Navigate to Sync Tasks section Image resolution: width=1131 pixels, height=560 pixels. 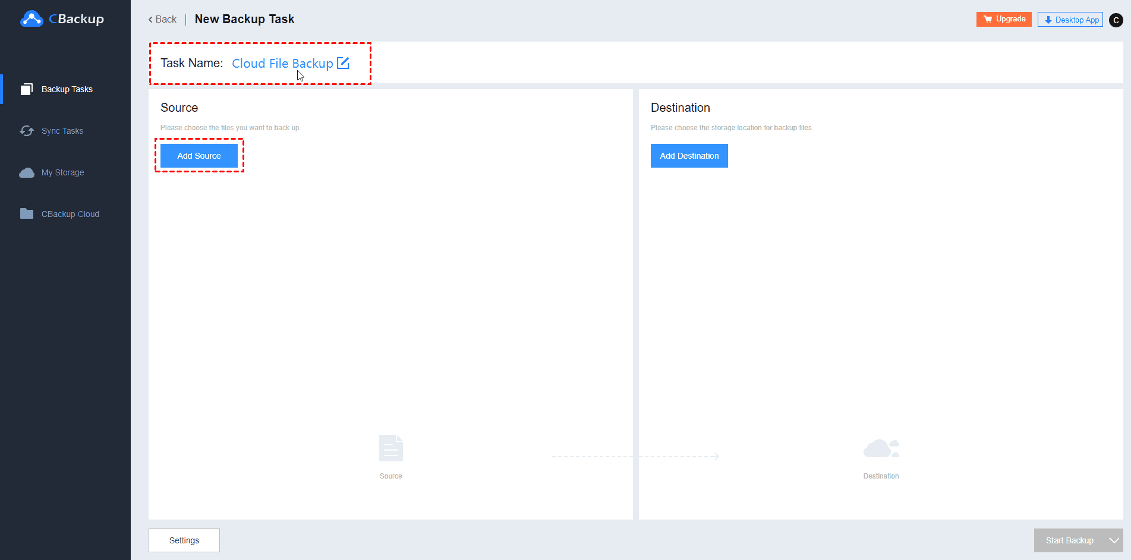[62, 130]
